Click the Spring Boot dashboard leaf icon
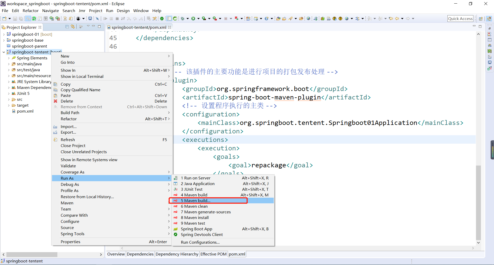Viewport: 494px width, 265px height. click(x=175, y=19)
